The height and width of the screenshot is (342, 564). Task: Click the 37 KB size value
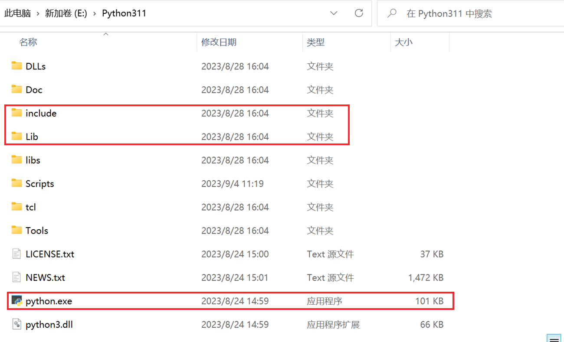click(432, 254)
